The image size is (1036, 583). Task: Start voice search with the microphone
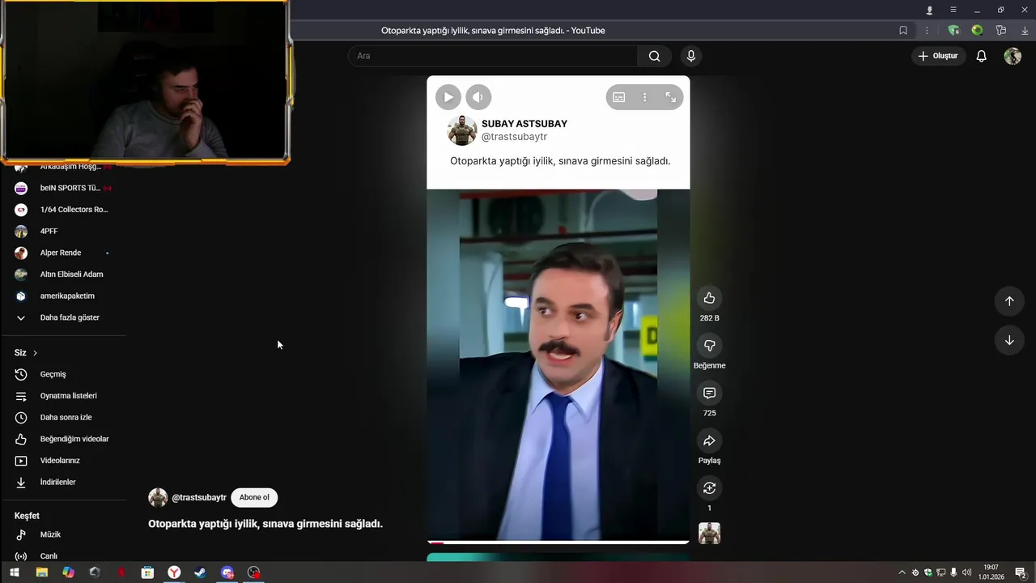tap(690, 56)
